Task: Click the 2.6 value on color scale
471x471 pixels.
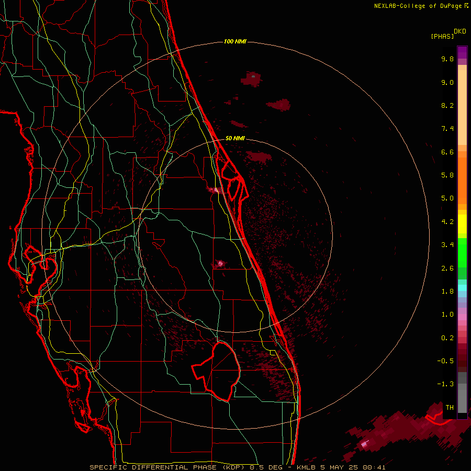Action: point(447,268)
